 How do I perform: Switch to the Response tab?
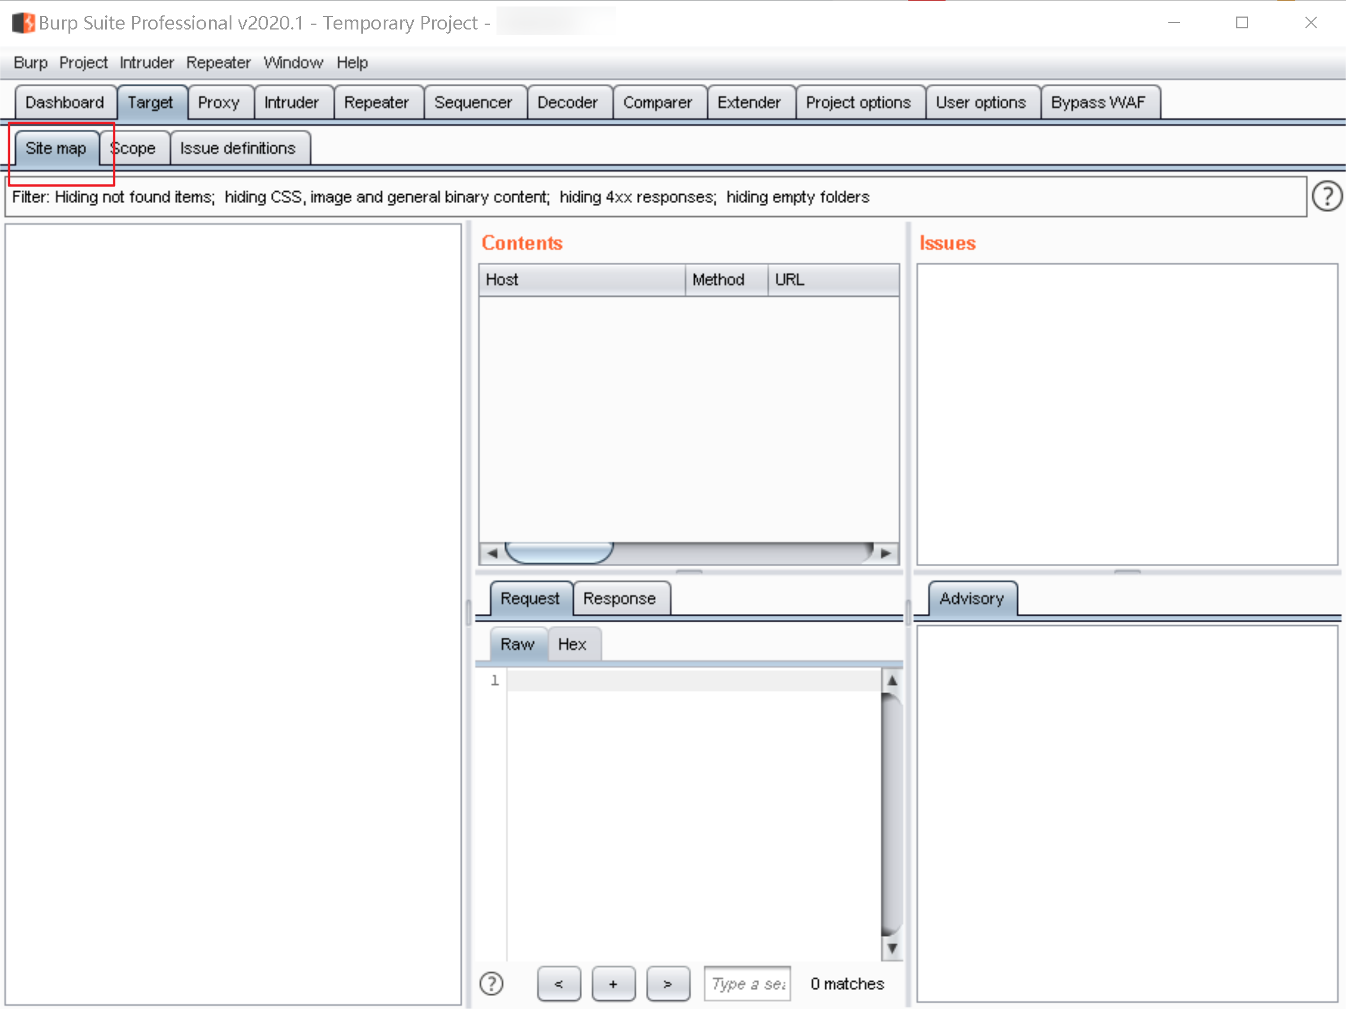[x=620, y=598]
